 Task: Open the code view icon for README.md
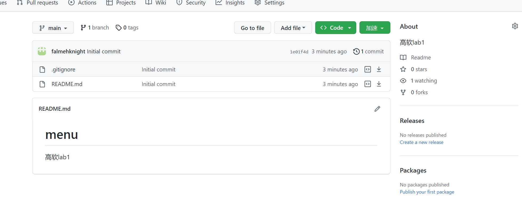point(368,84)
